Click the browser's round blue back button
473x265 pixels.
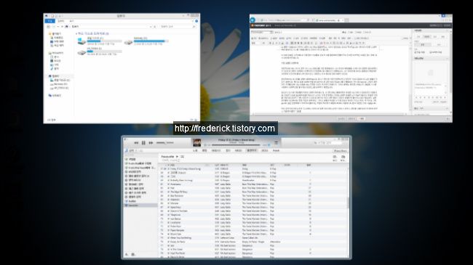point(253,20)
